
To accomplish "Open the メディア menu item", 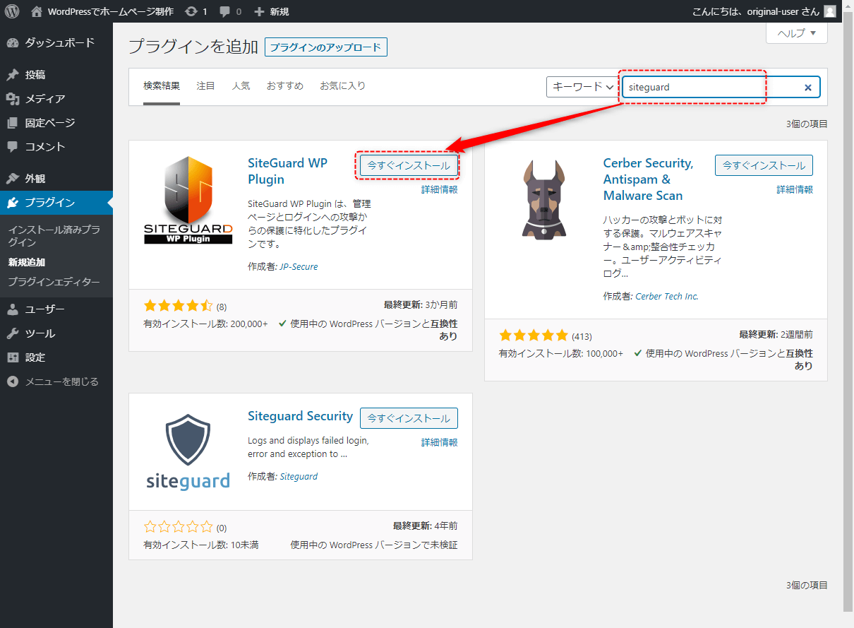I will pyautogui.click(x=56, y=99).
